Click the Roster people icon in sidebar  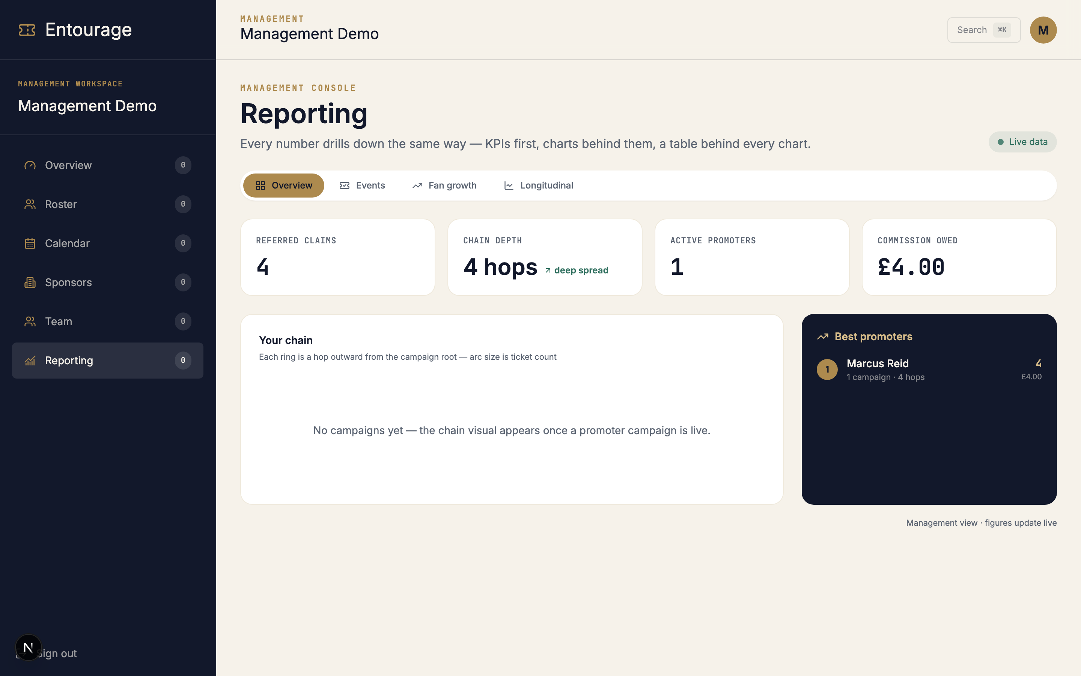click(x=30, y=204)
